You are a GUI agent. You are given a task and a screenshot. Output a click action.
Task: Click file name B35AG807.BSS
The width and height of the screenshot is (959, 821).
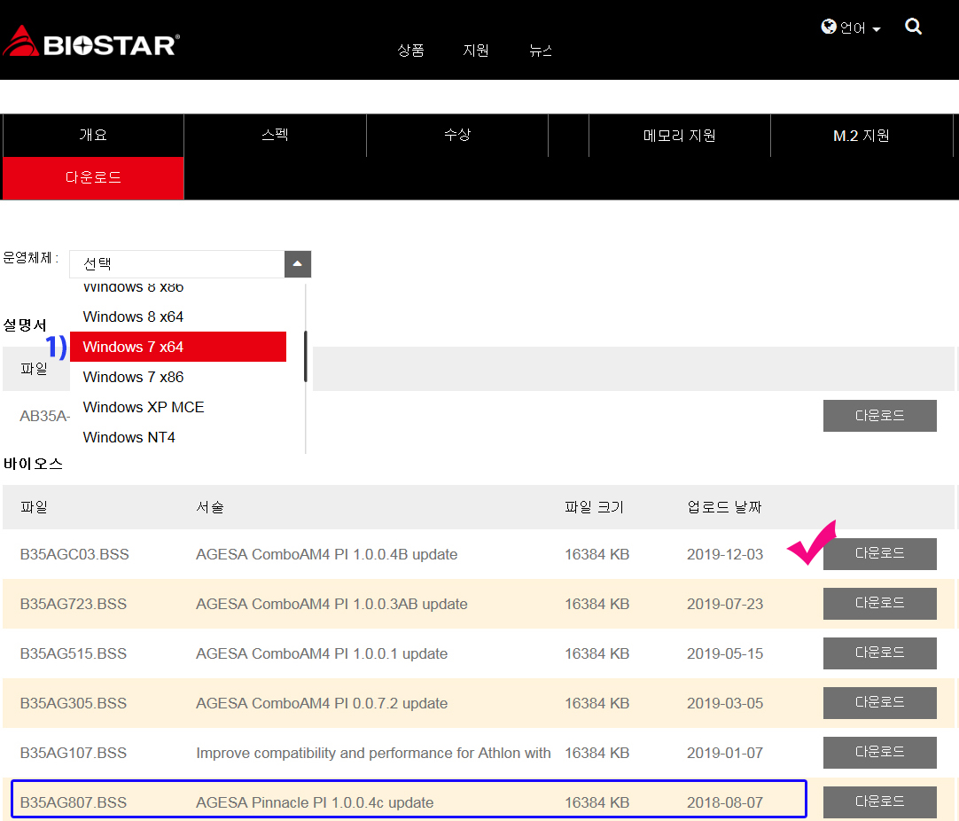[74, 802]
